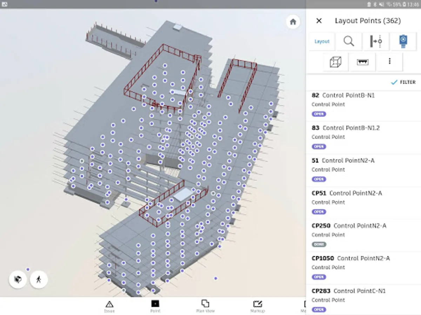Select row CP51 Control PointN2-A
421x315 pixels.
[363, 203]
